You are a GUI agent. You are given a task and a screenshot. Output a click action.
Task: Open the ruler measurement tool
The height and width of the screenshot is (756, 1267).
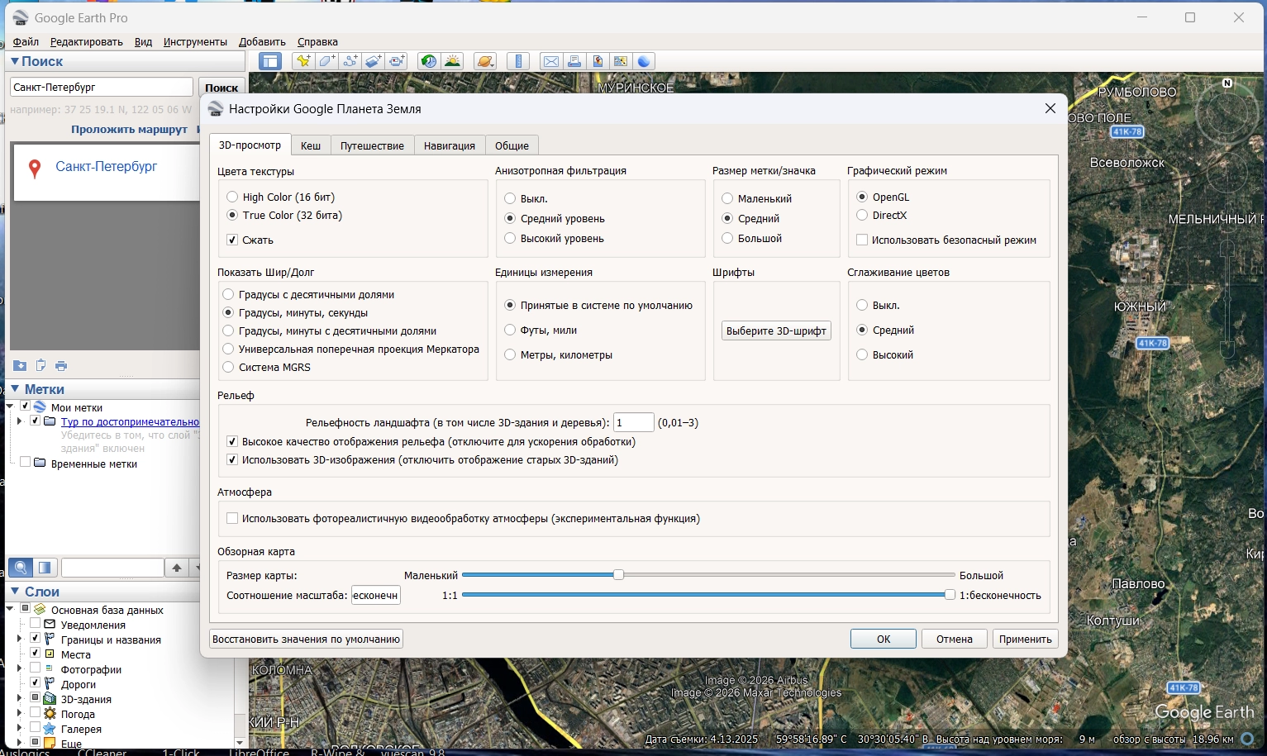pyautogui.click(x=518, y=61)
